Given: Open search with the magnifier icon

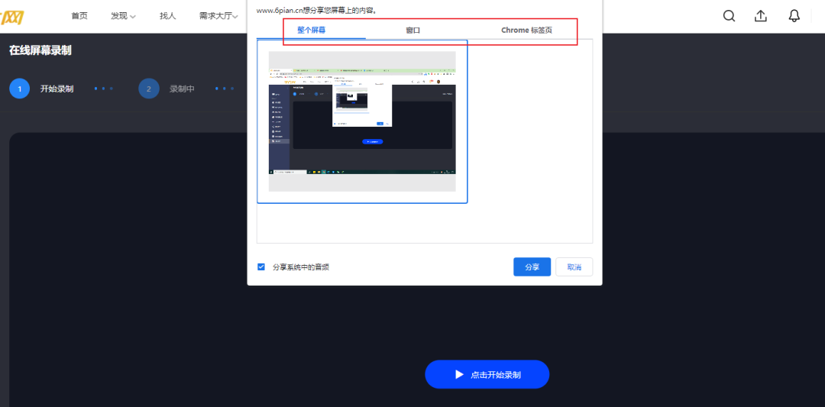Looking at the screenshot, I should (729, 16).
